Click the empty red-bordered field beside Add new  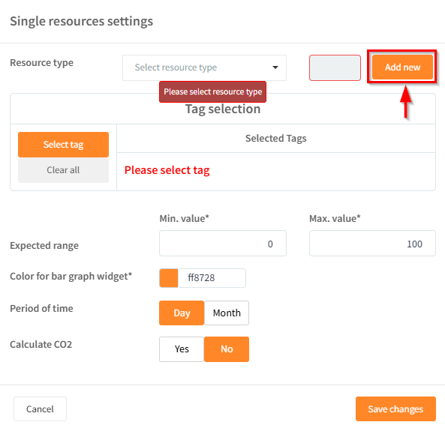pos(335,67)
